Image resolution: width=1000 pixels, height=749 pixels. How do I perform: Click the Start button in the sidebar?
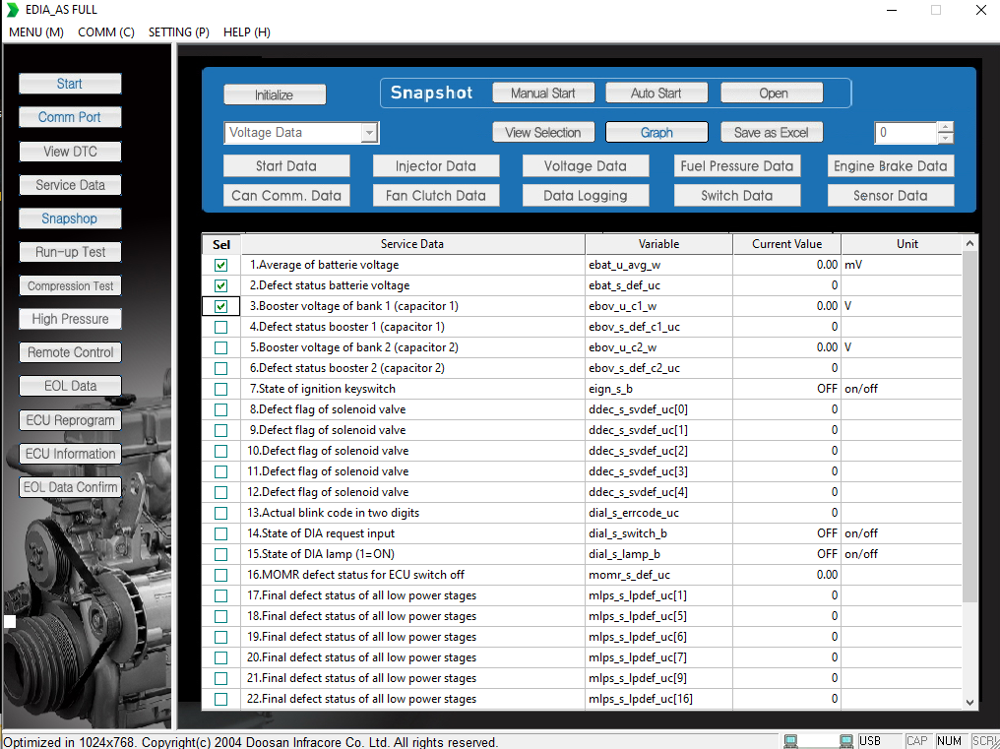(x=70, y=84)
